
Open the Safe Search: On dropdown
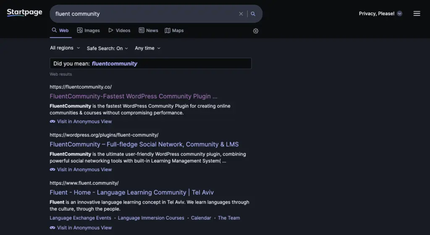click(107, 48)
